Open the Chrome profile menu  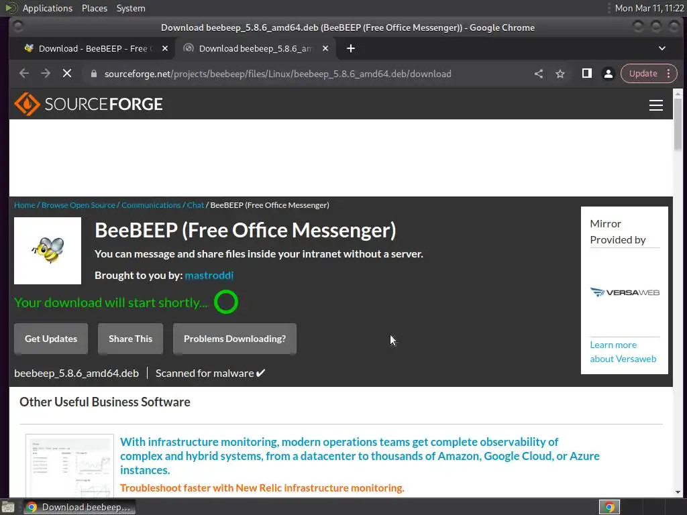tap(608, 74)
